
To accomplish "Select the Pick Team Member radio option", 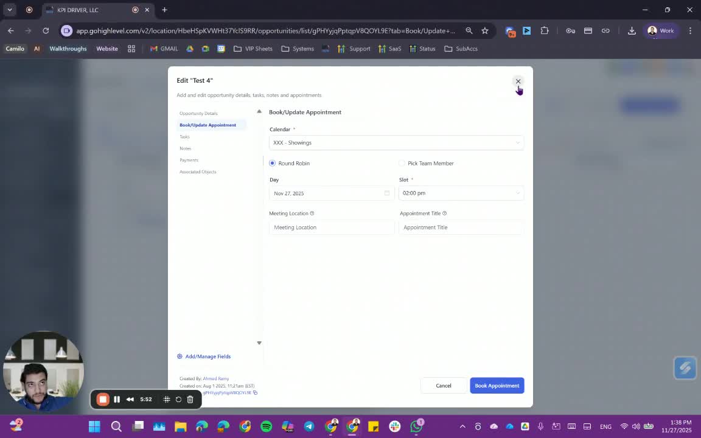I will 402,163.
